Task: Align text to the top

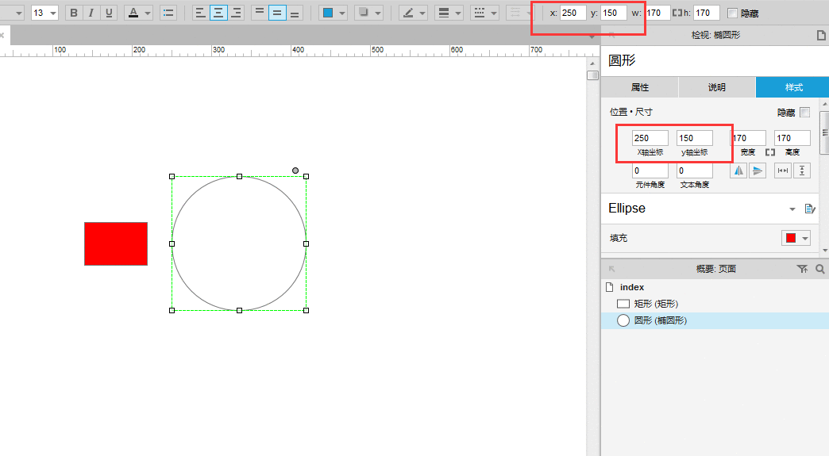Action: coord(259,13)
